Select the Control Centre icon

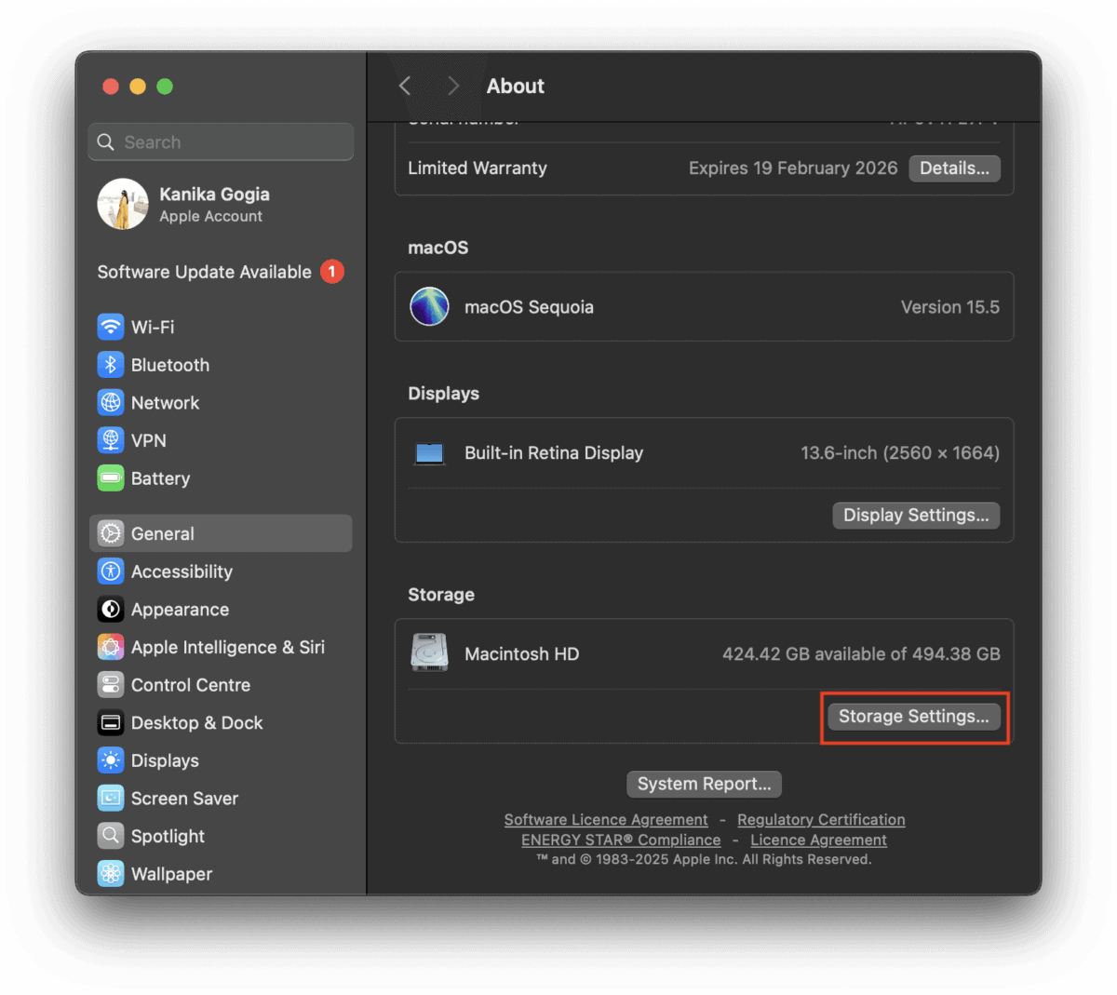pyautogui.click(x=111, y=685)
